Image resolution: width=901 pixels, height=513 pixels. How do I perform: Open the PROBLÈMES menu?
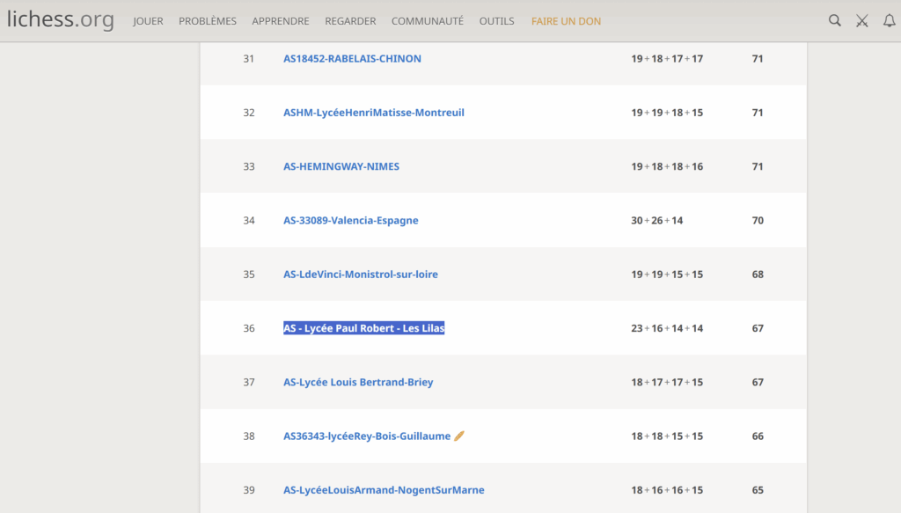208,21
